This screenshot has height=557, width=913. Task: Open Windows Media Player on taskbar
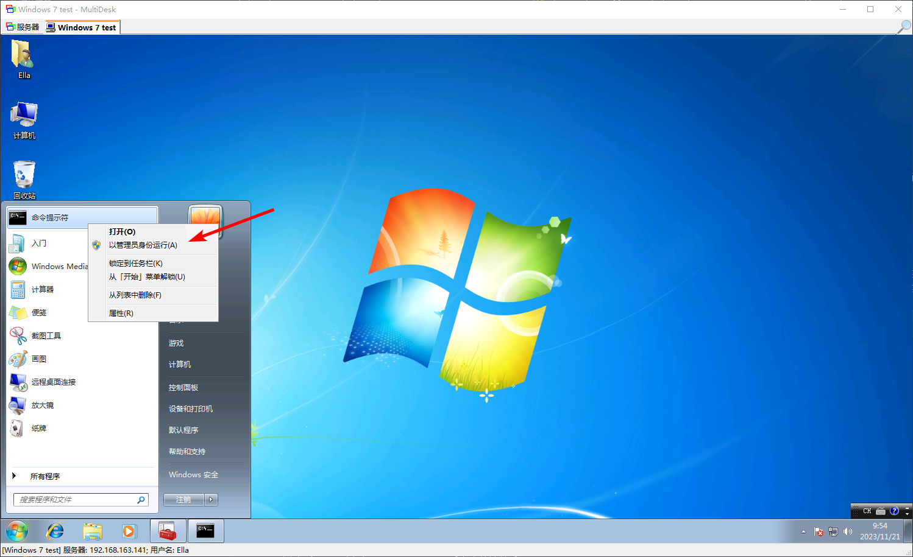pyautogui.click(x=129, y=531)
